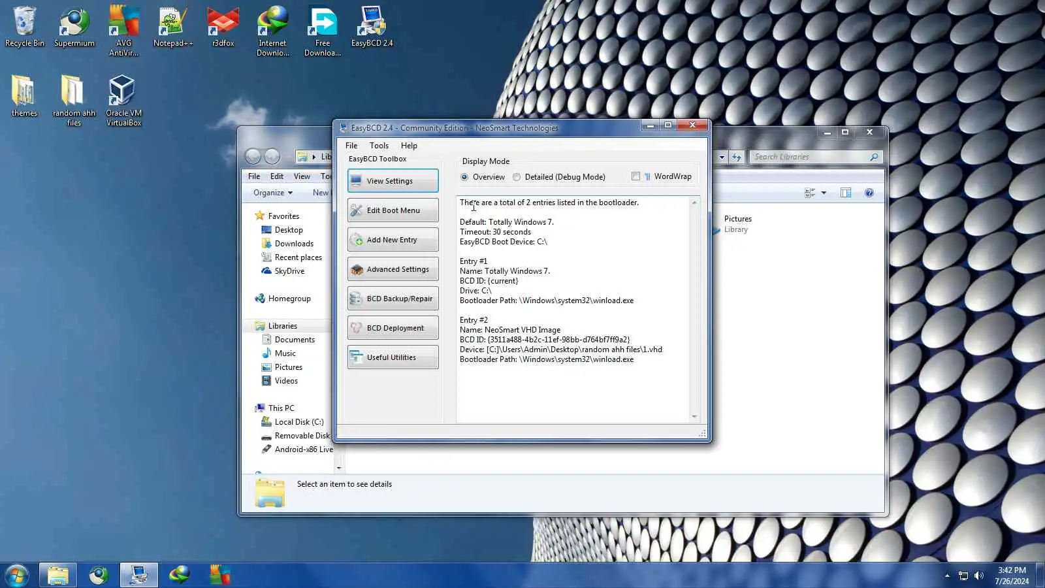The image size is (1045, 588).
Task: Open the File menu in Explorer window
Action: point(254,176)
